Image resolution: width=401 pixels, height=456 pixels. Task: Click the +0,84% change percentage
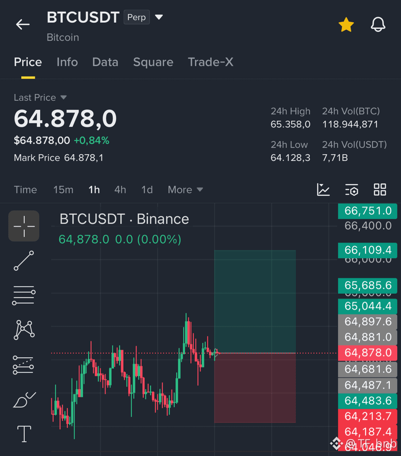[92, 141]
